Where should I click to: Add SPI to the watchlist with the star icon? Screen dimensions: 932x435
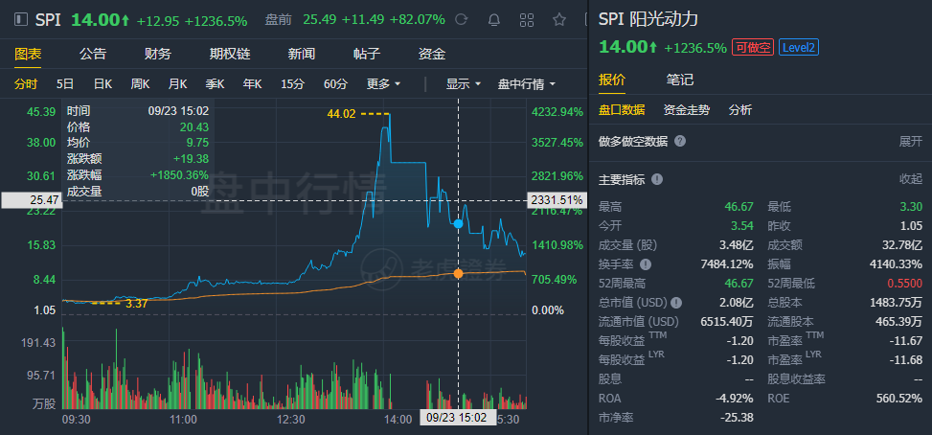coord(558,20)
